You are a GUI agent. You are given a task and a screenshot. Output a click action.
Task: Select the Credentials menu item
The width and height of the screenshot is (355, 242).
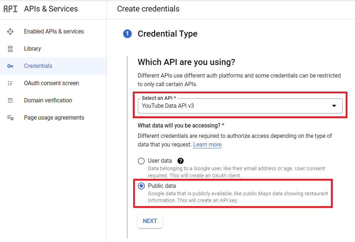[53, 66]
